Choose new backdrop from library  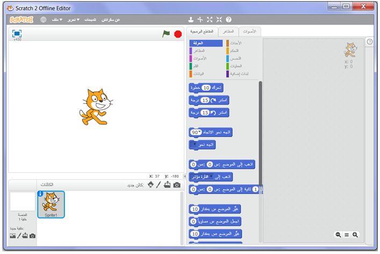pos(13,236)
